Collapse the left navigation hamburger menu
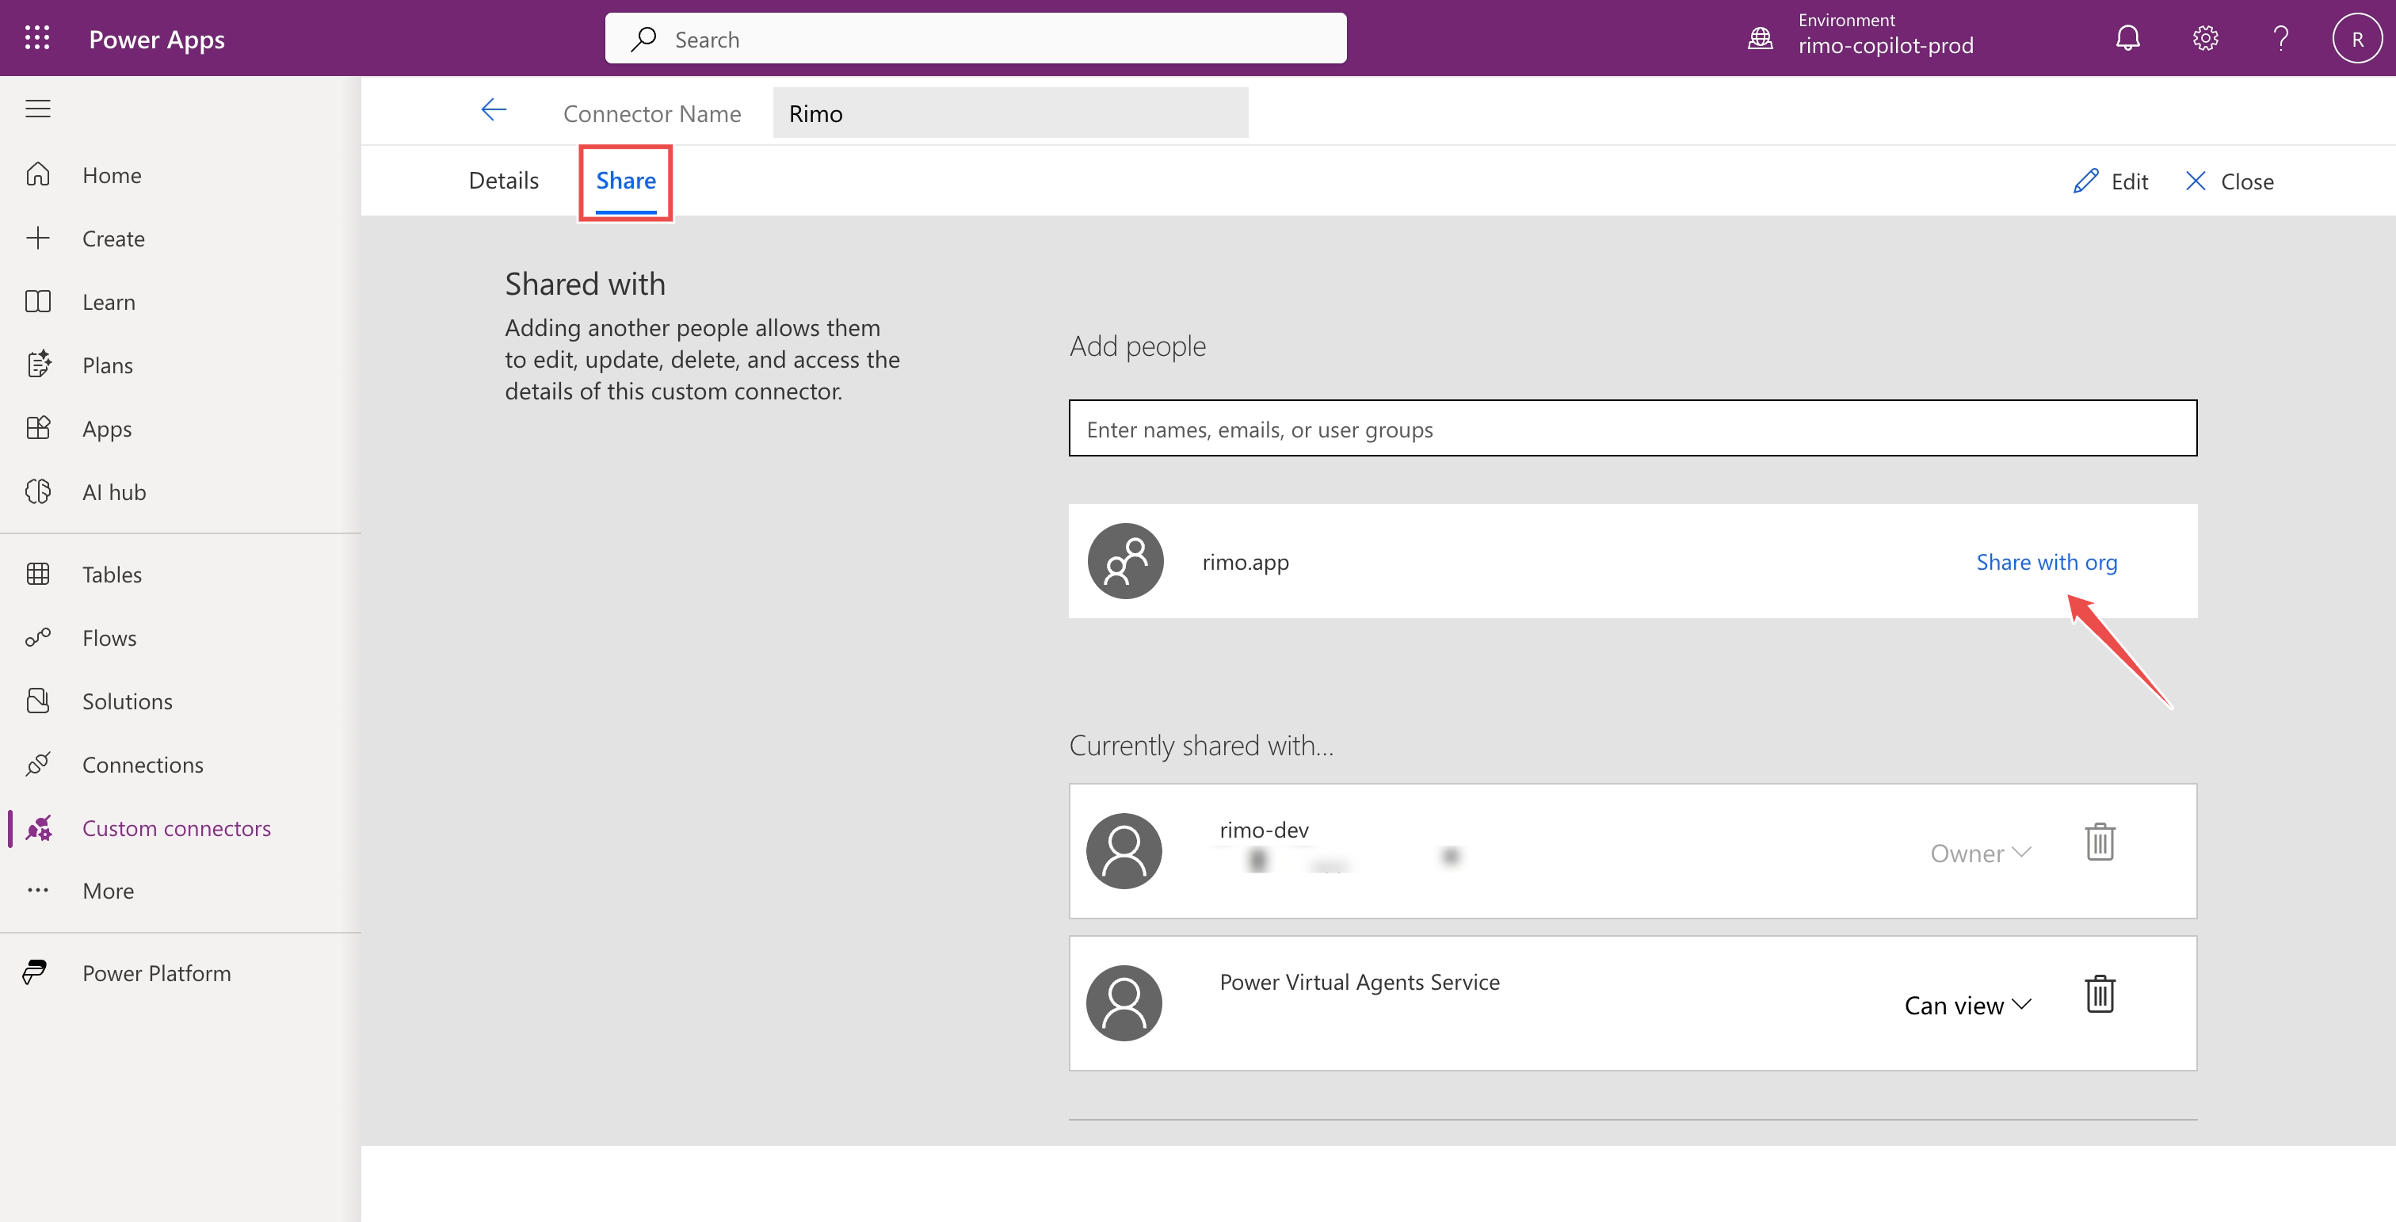Image resolution: width=2396 pixels, height=1222 pixels. click(x=38, y=109)
